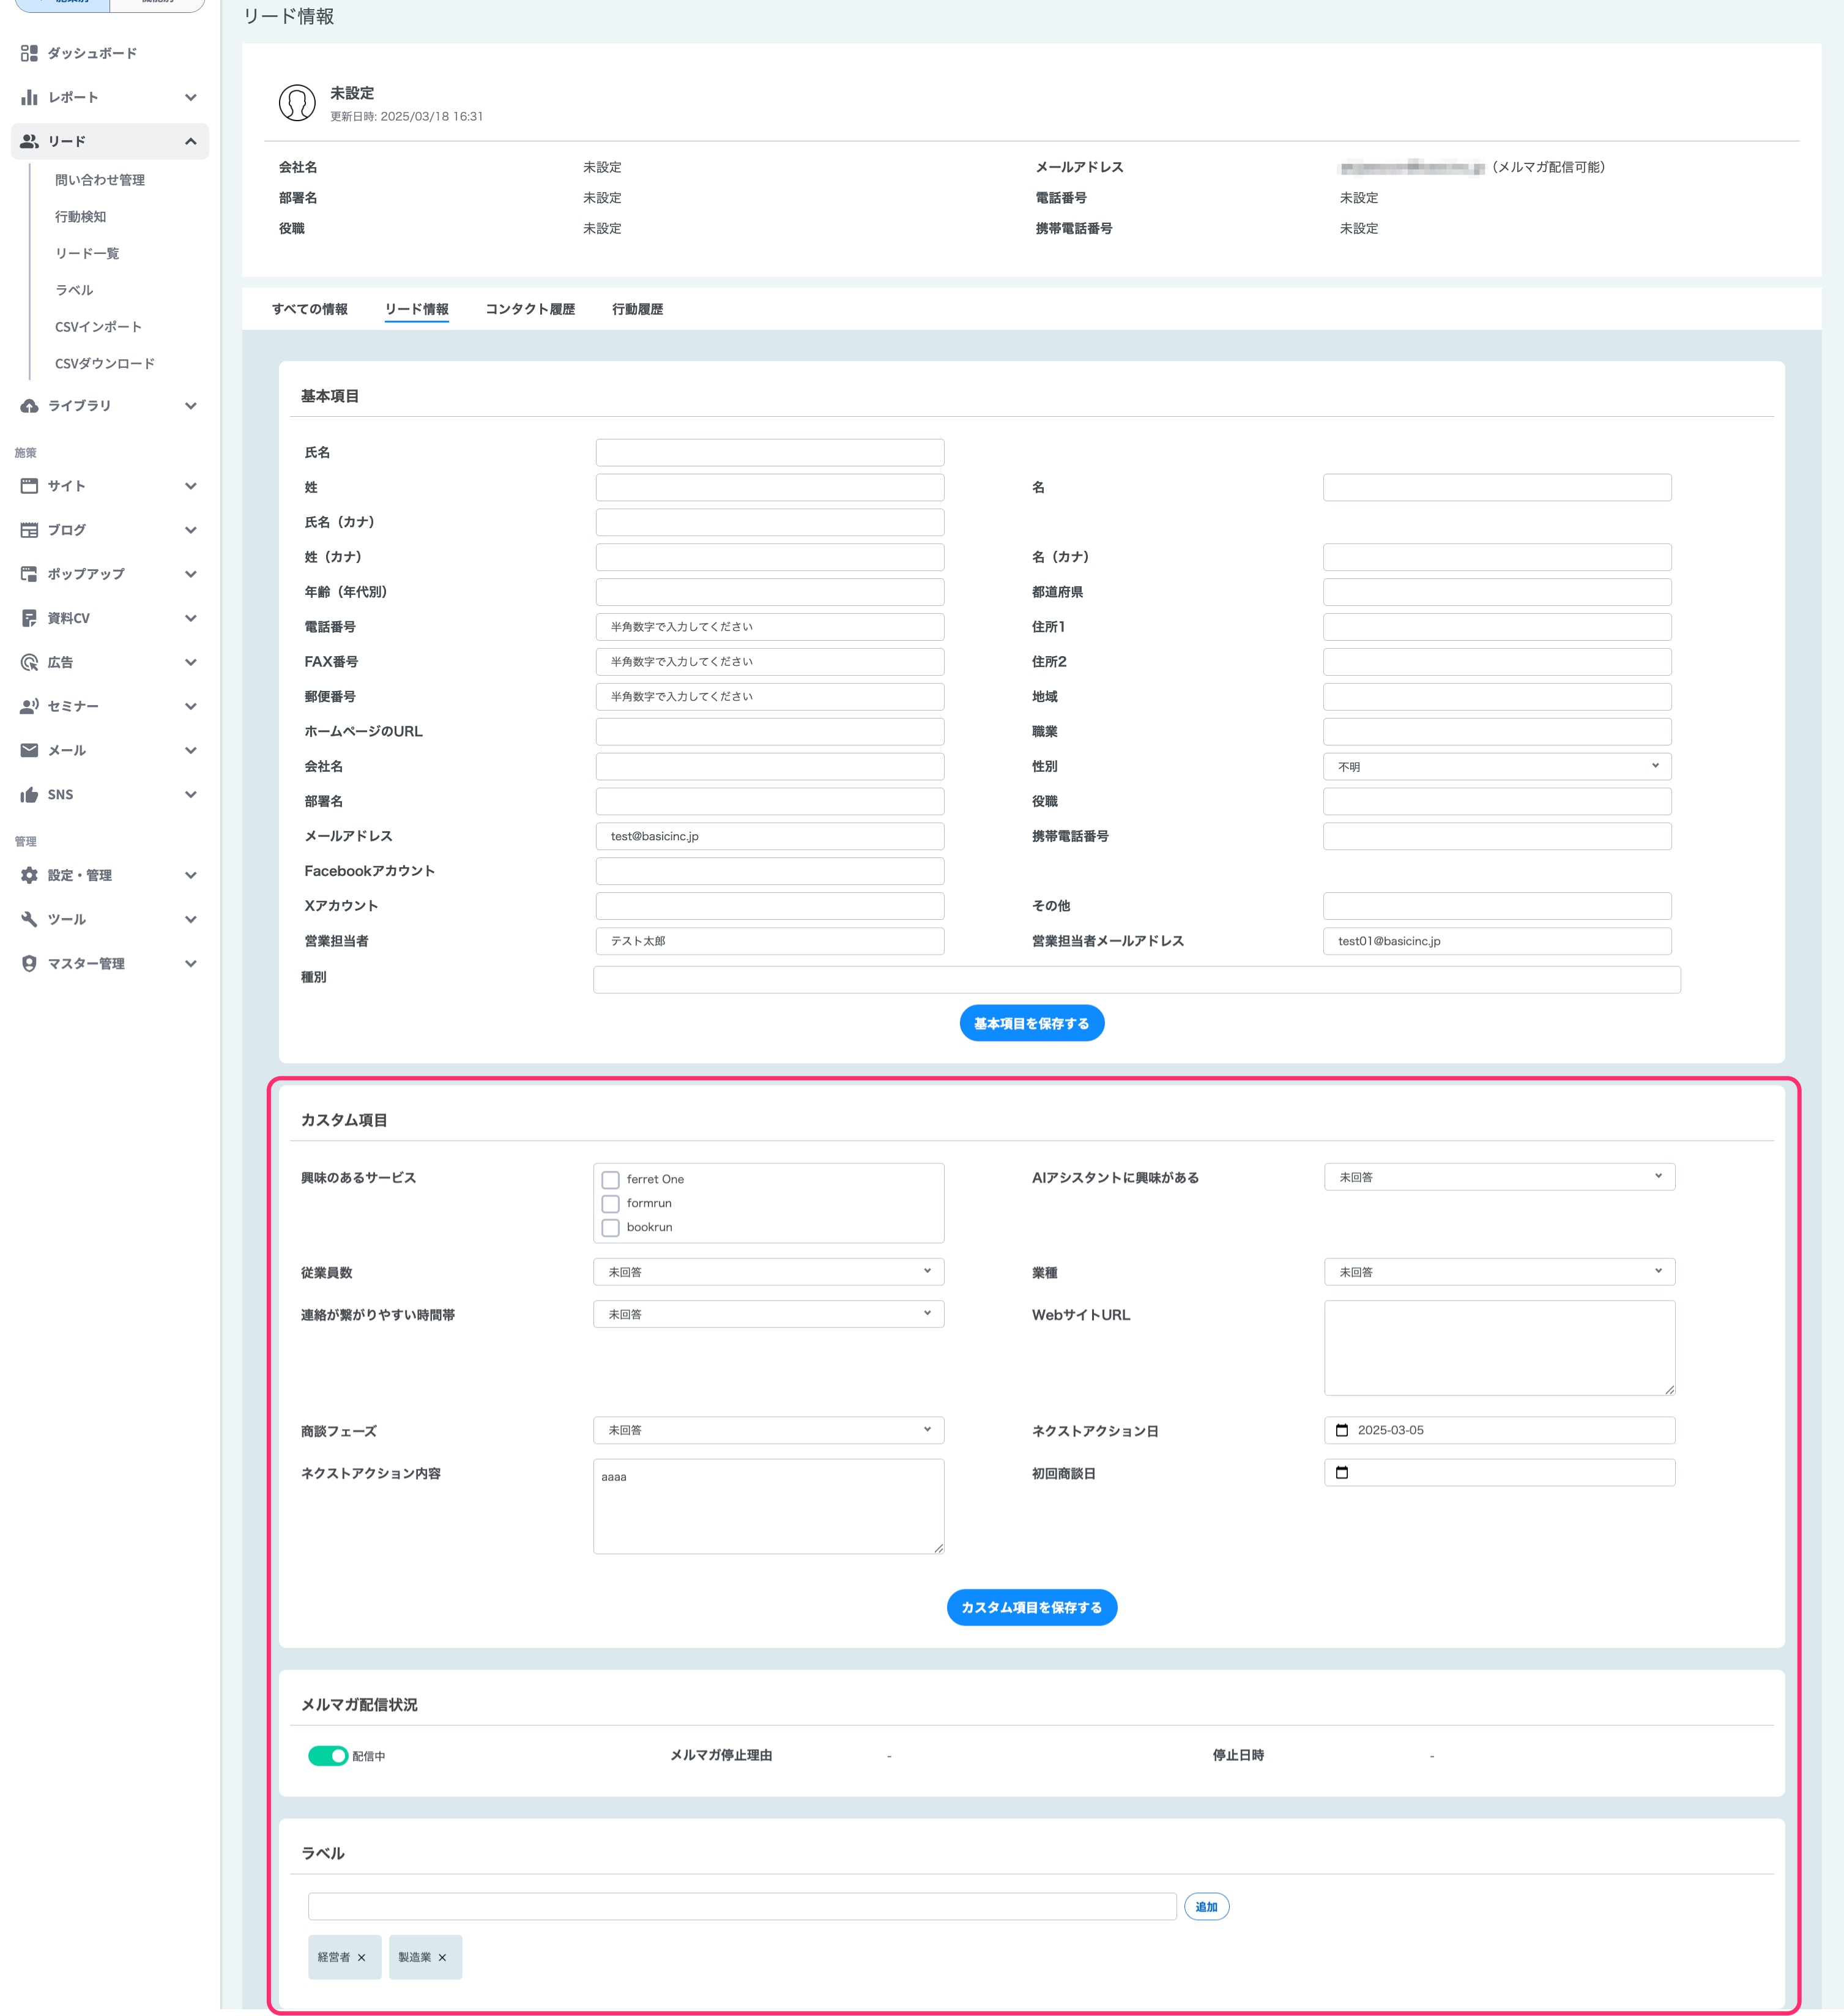
Task: Click the リード people icon
Action: (x=29, y=141)
